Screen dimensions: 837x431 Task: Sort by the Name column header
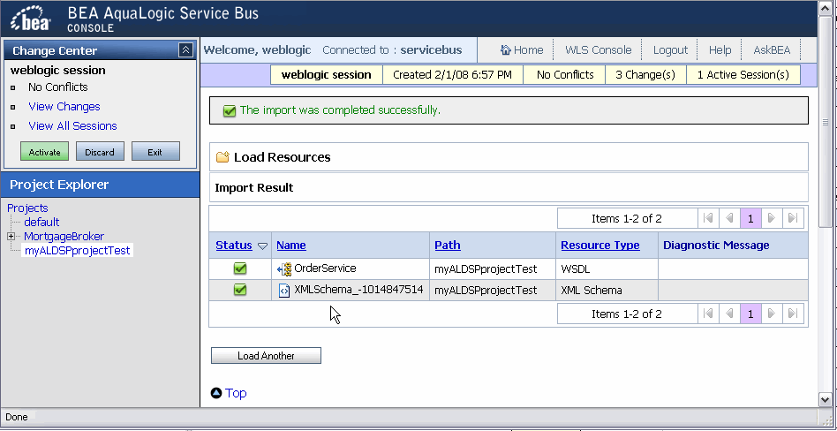pos(291,246)
